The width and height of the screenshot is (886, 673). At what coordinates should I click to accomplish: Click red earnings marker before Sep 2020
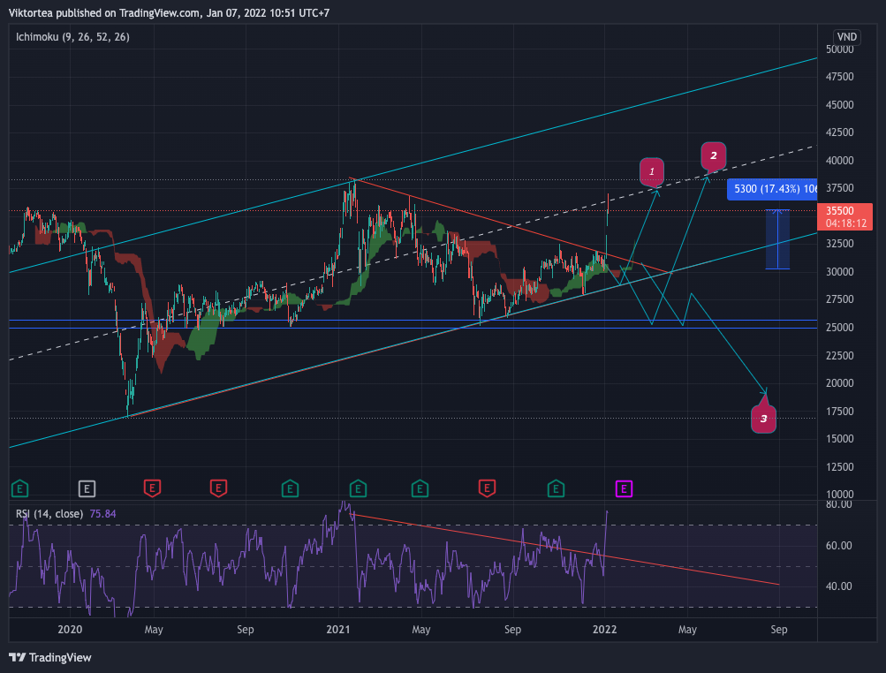(219, 488)
